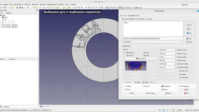199x112 pixels.
Task: Click the Mode Stand button
Action: point(141,59)
